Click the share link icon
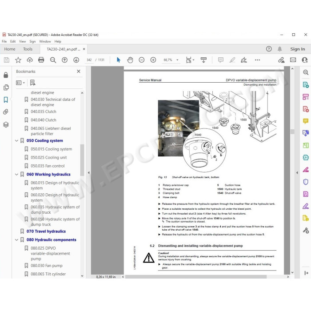Image resolution: width=311 pixels, height=311 pixels. pyautogui.click(x=281, y=60)
